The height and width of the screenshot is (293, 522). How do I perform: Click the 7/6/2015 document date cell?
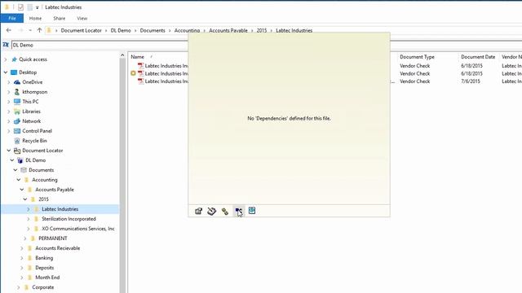(471, 81)
